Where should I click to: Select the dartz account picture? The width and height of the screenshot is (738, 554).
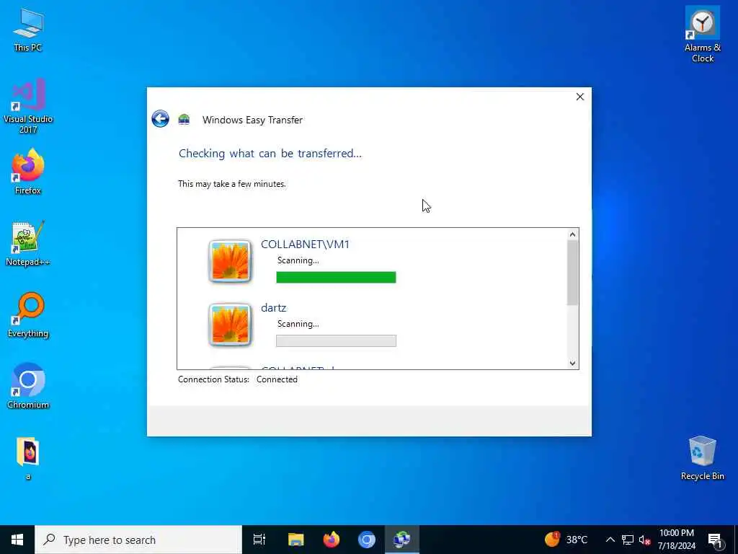[230, 325]
